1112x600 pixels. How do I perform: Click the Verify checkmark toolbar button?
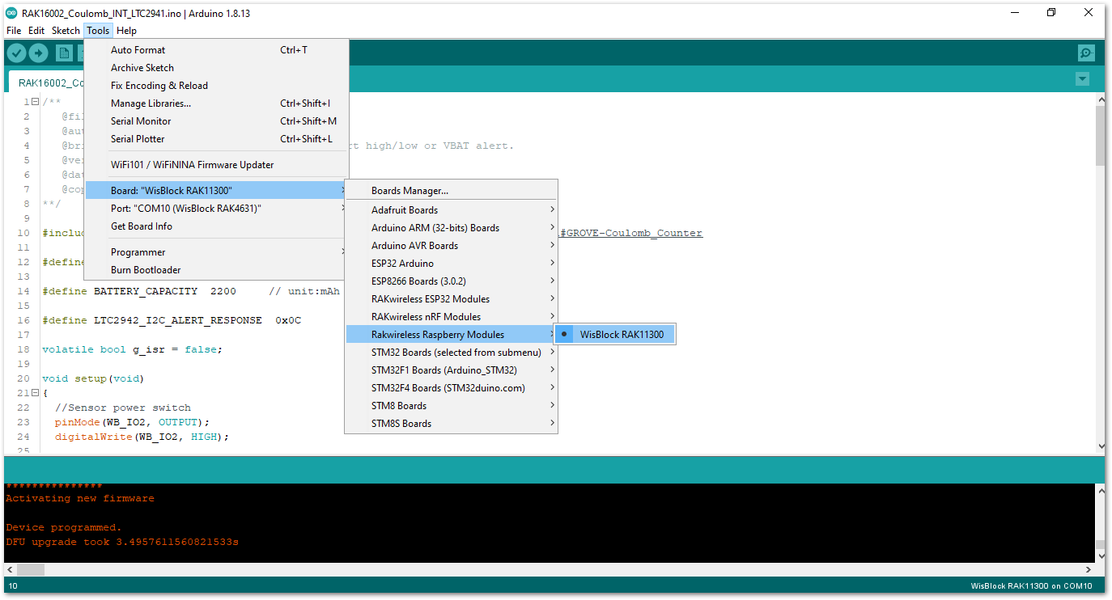[16, 53]
